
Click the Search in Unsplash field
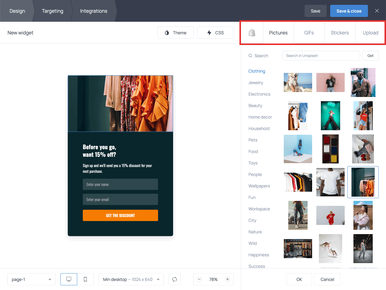point(321,56)
